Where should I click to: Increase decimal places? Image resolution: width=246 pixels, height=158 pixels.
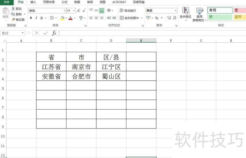tap(169, 18)
